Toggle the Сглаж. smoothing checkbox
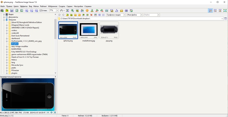Screen dimensions: 228x117 point(41,11)
